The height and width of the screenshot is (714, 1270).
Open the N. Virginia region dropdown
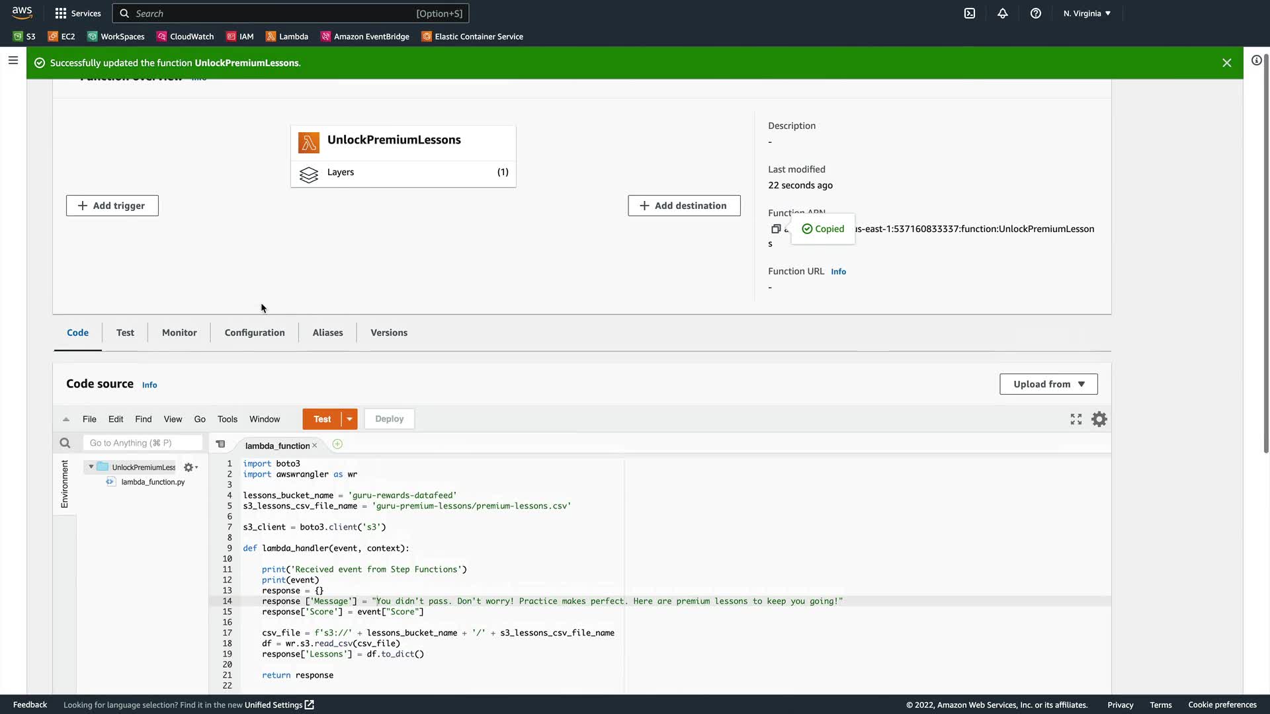coord(1087,13)
